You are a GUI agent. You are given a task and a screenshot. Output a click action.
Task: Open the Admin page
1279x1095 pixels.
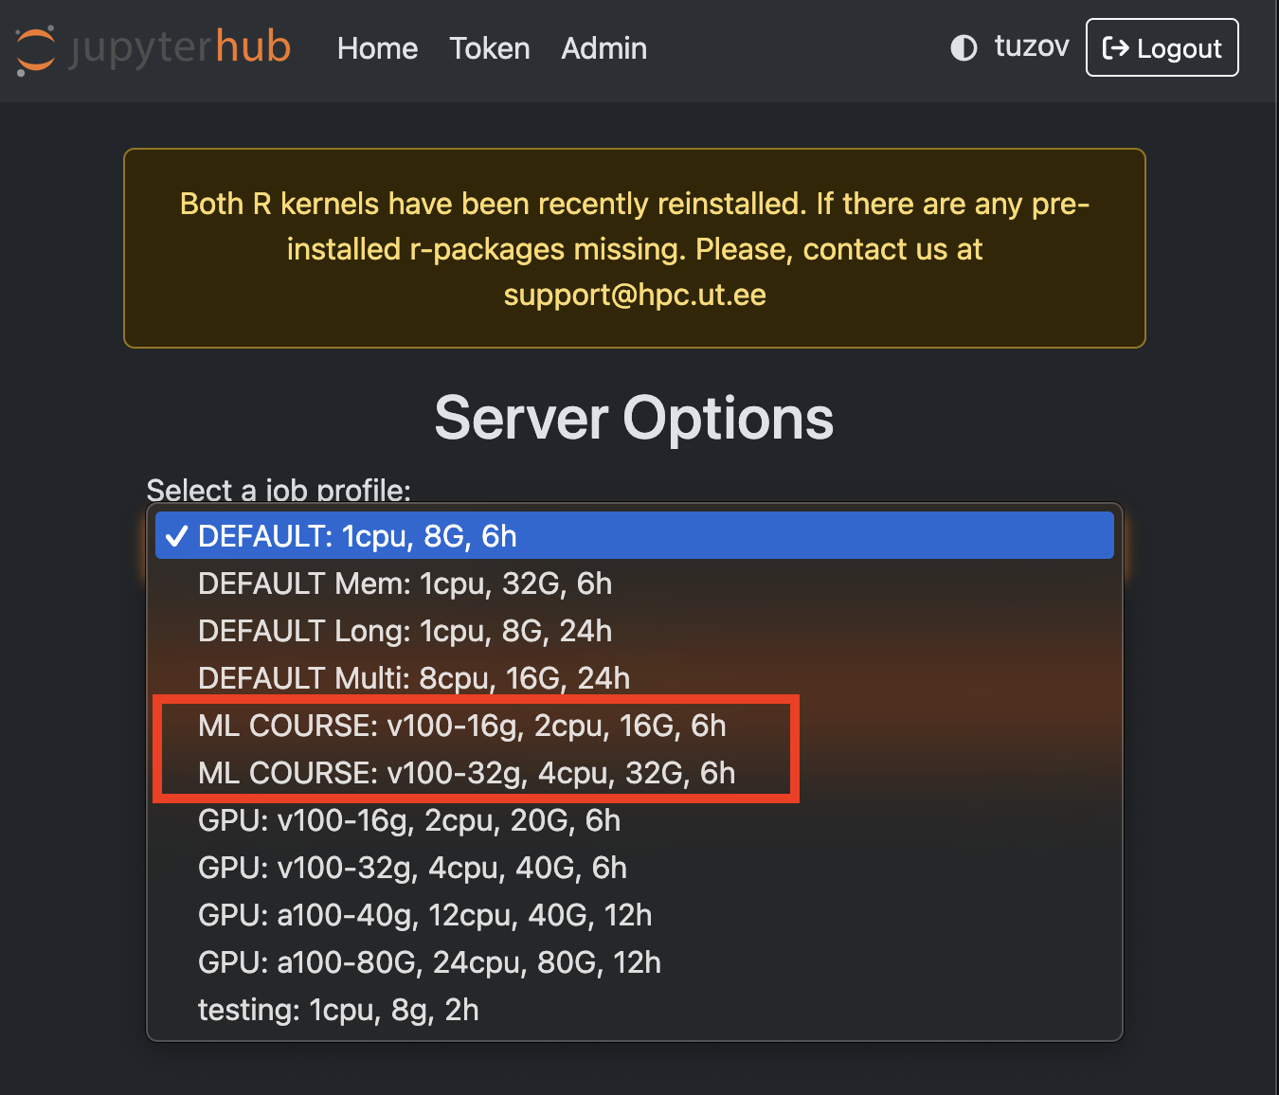pyautogui.click(x=603, y=48)
